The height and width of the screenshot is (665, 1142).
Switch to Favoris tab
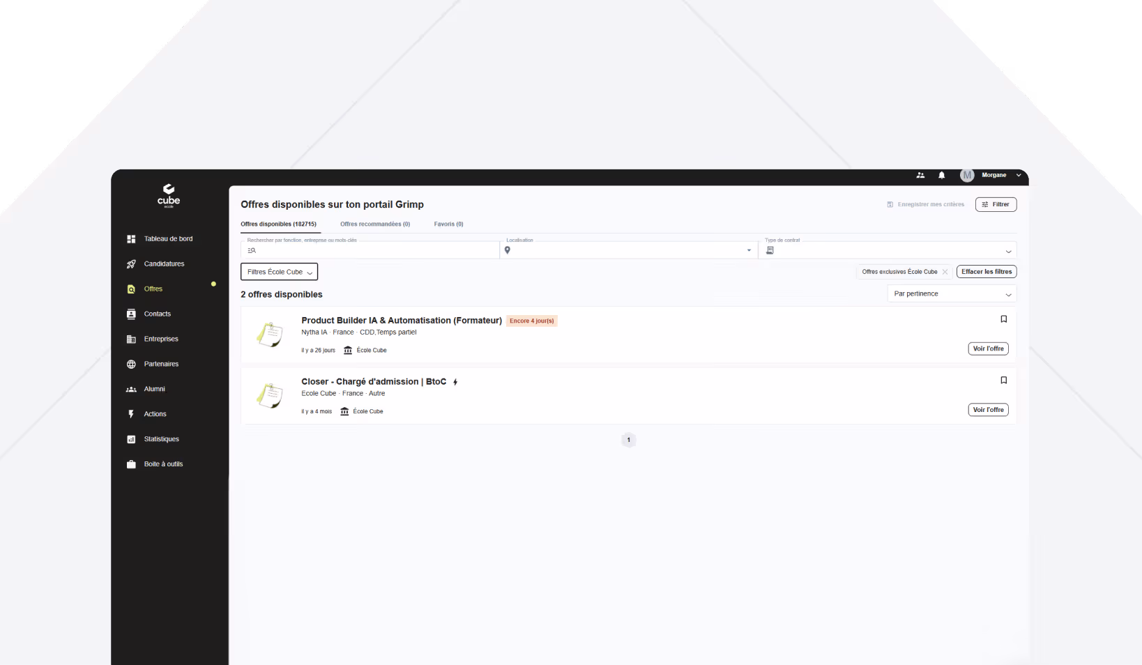tap(448, 224)
